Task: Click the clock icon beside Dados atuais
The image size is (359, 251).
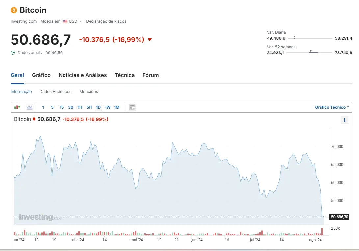Action: (13, 53)
